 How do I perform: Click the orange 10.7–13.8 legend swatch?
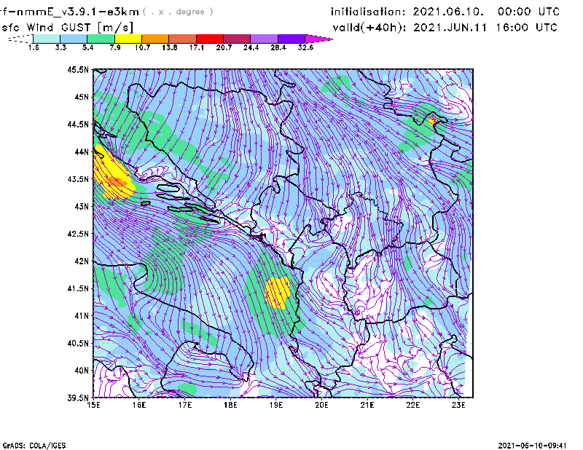point(155,39)
